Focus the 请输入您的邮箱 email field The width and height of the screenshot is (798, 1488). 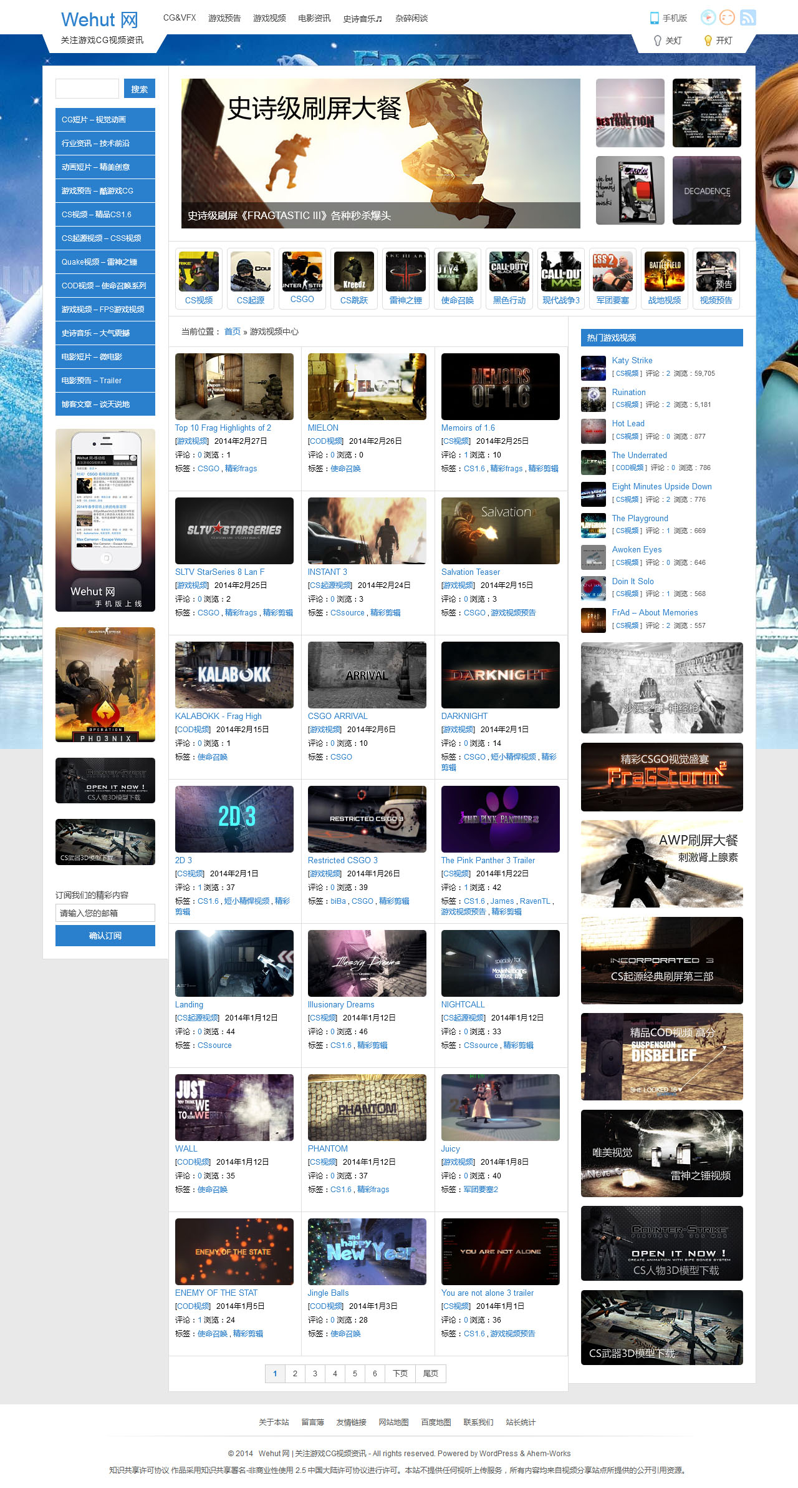tap(105, 913)
